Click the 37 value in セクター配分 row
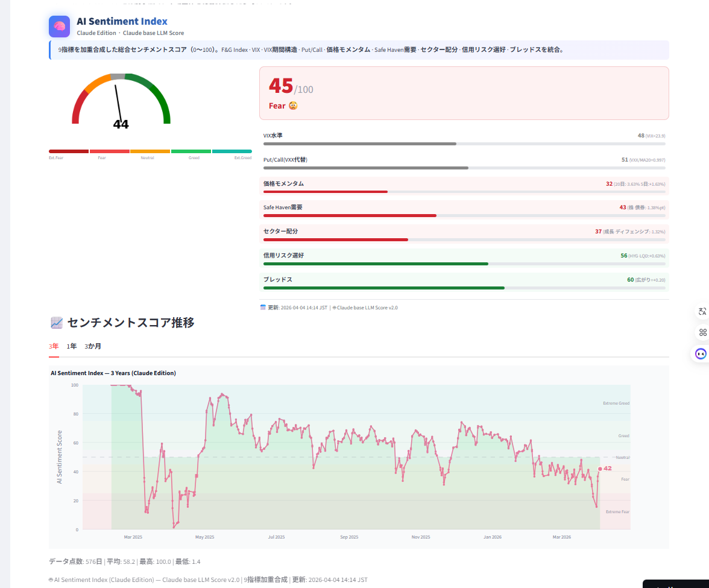This screenshot has width=709, height=588. [598, 232]
